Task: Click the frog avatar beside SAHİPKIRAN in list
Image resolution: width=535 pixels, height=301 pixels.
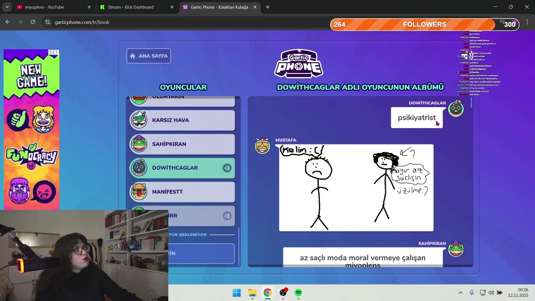Action: pos(139,144)
